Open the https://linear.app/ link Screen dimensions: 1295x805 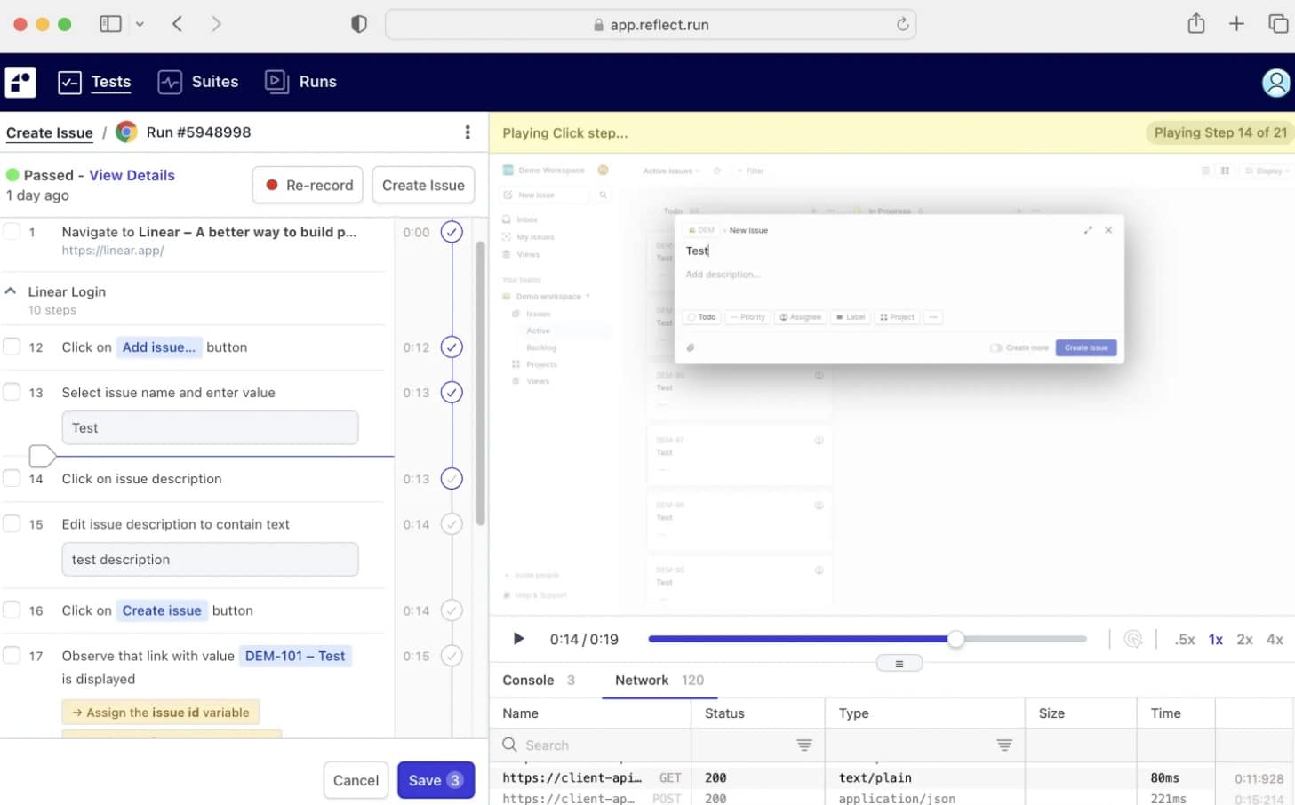click(x=113, y=251)
